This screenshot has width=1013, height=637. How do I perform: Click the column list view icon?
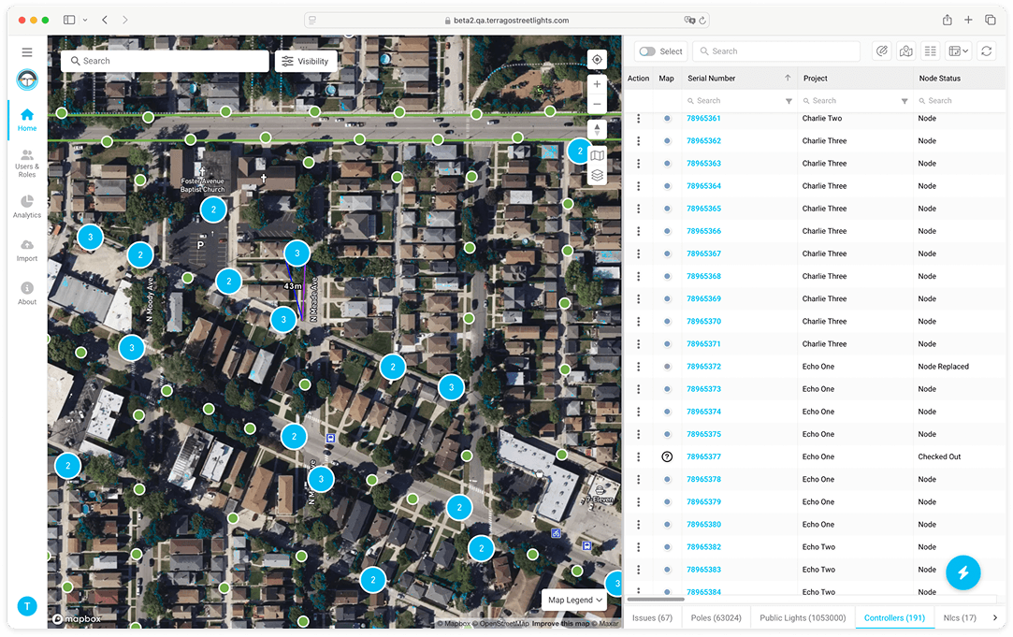pos(931,51)
